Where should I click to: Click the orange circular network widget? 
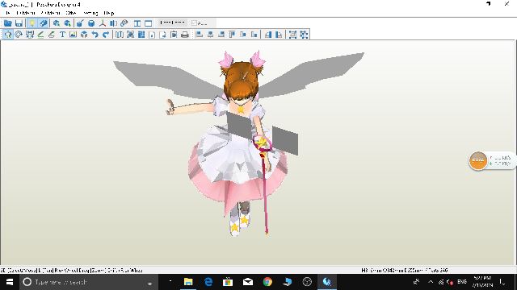click(477, 160)
